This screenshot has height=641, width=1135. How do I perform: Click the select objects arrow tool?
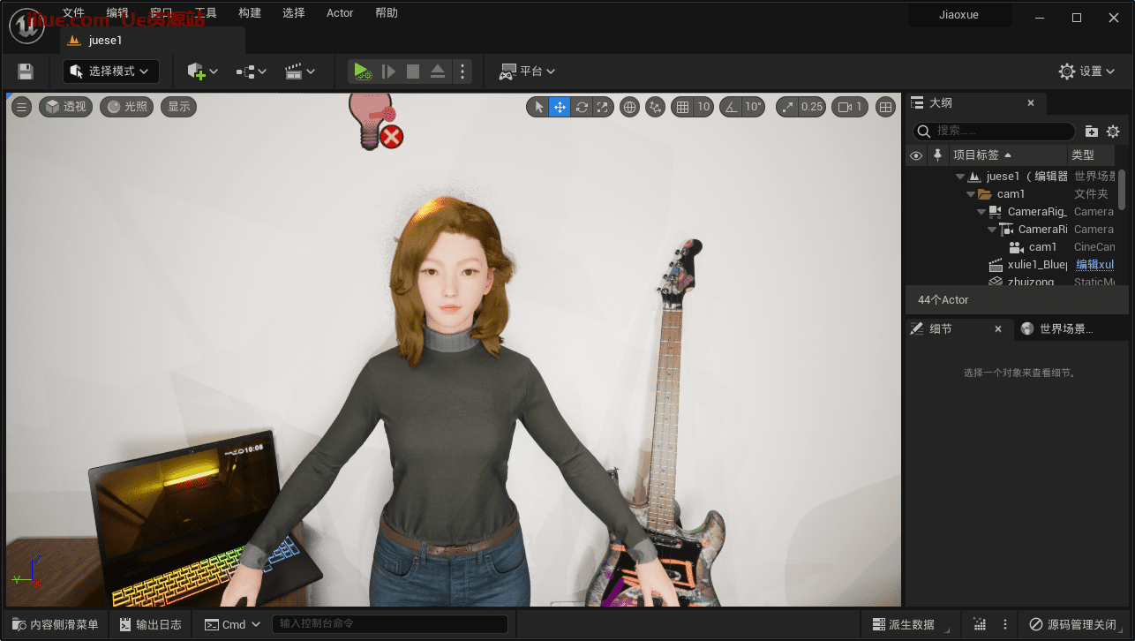538,107
